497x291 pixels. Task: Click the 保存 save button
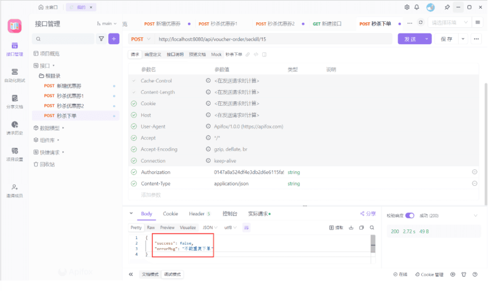click(446, 39)
